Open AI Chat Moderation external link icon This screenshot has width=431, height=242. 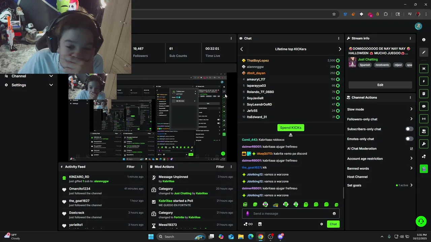tap(411, 149)
